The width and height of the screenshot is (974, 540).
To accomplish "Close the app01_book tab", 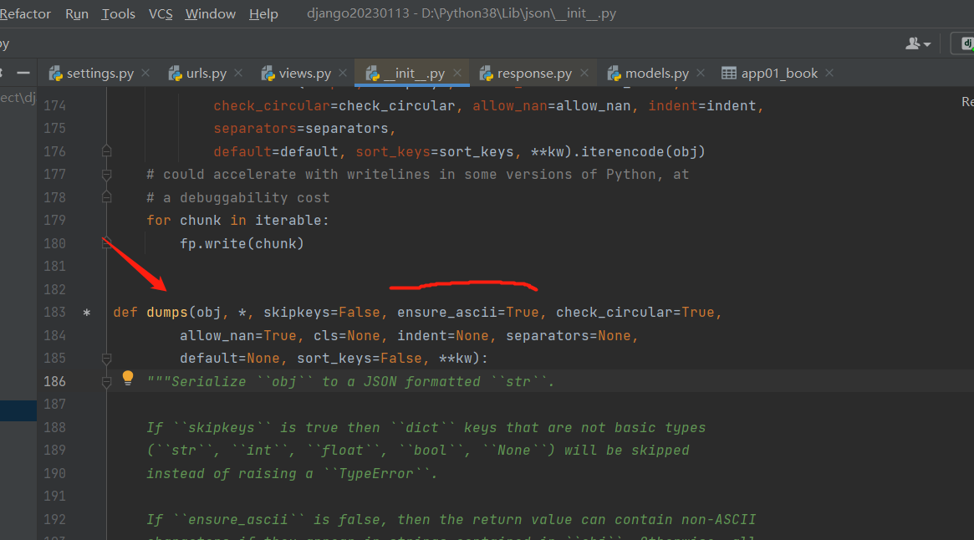I will [829, 73].
